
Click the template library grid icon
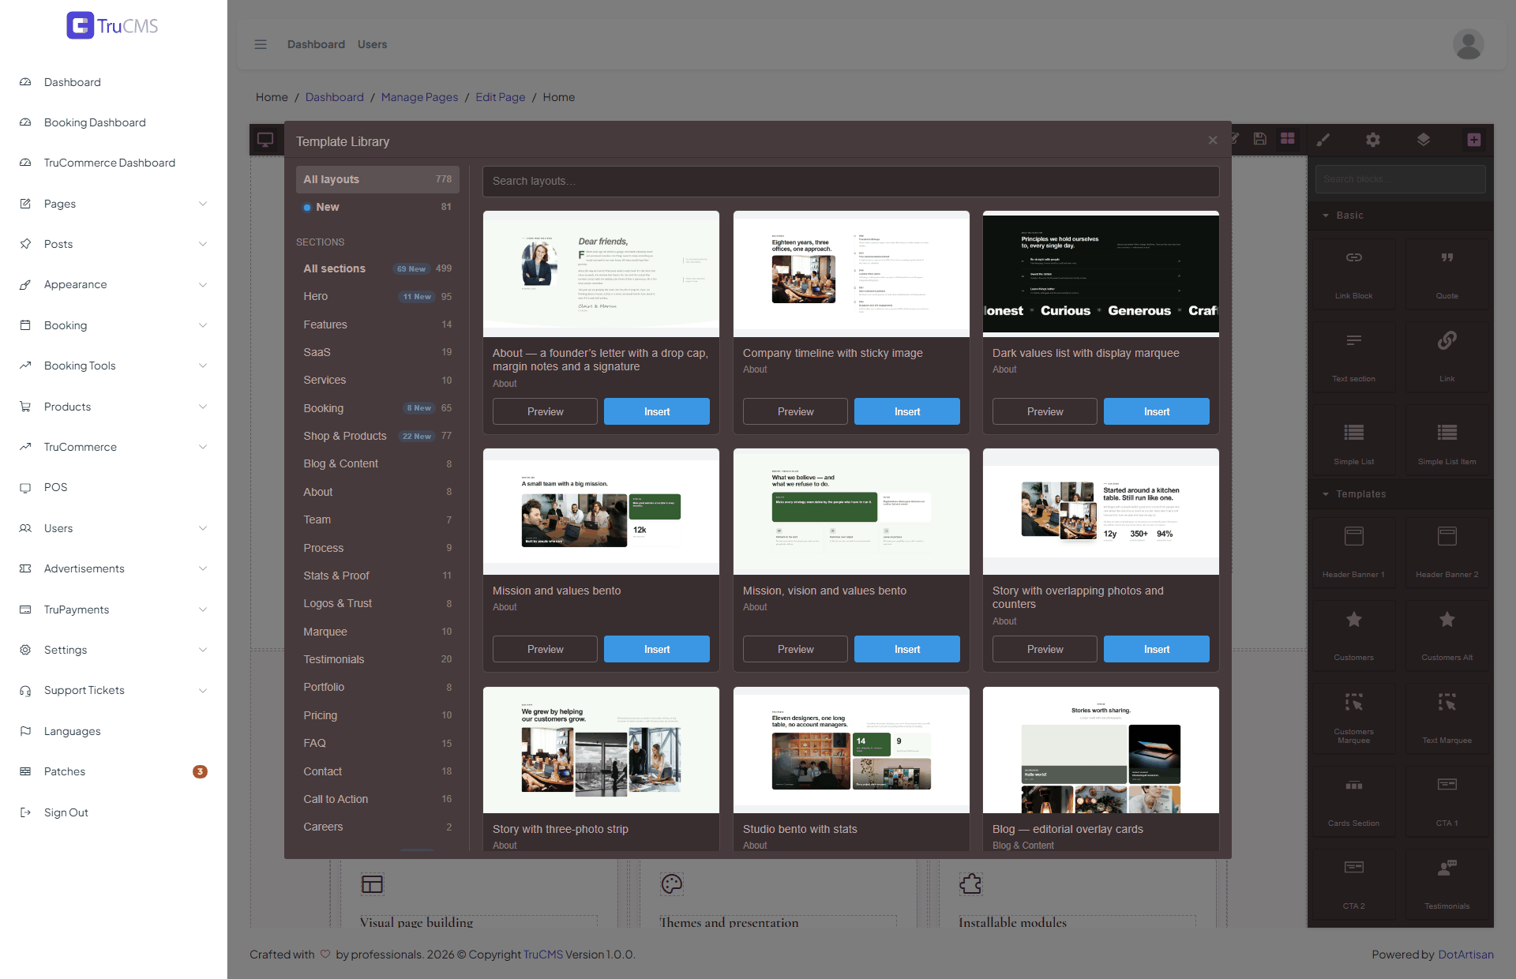[1288, 139]
